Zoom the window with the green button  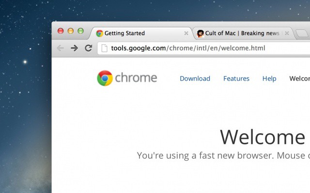pos(80,31)
